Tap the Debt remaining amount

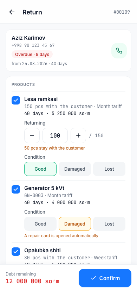click(x=33, y=281)
